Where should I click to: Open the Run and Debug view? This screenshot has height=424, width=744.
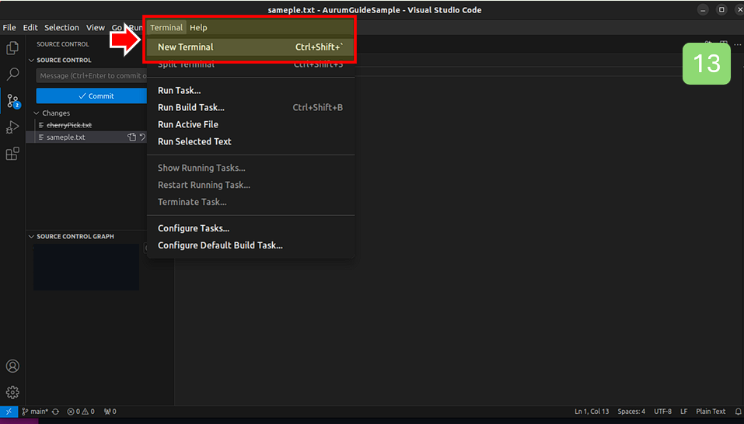click(12, 127)
